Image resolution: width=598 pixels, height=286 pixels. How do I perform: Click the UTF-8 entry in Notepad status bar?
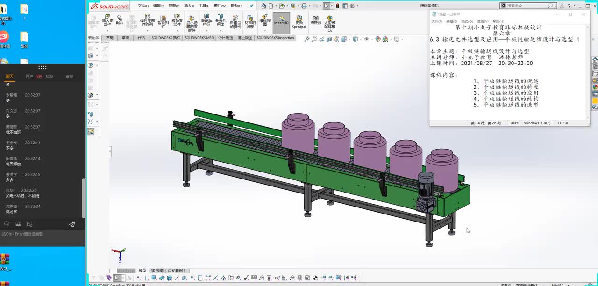point(563,123)
